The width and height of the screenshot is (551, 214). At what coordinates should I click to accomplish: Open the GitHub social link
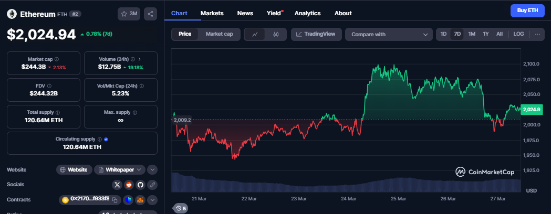coord(140,185)
